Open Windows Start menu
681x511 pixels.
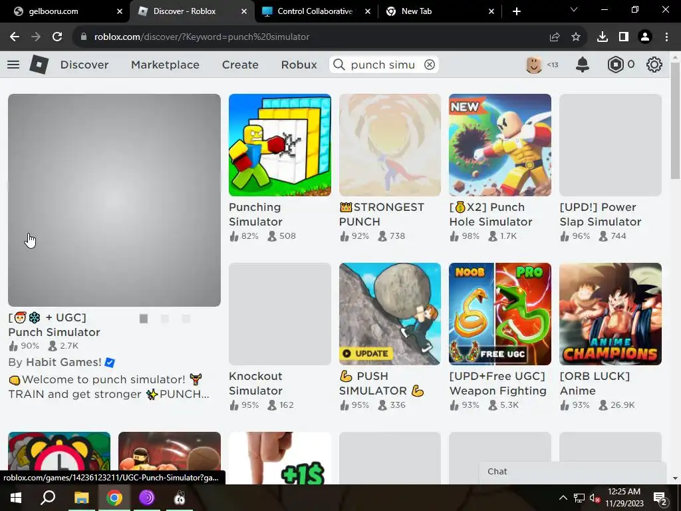(16, 498)
